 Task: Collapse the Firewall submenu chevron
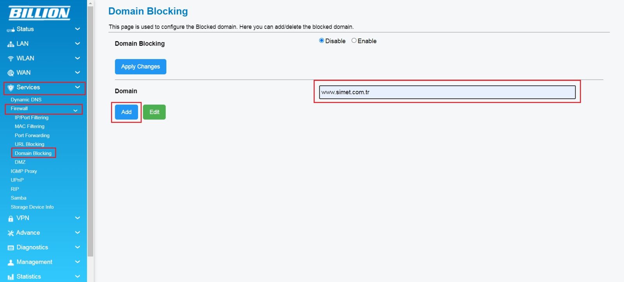[75, 110]
